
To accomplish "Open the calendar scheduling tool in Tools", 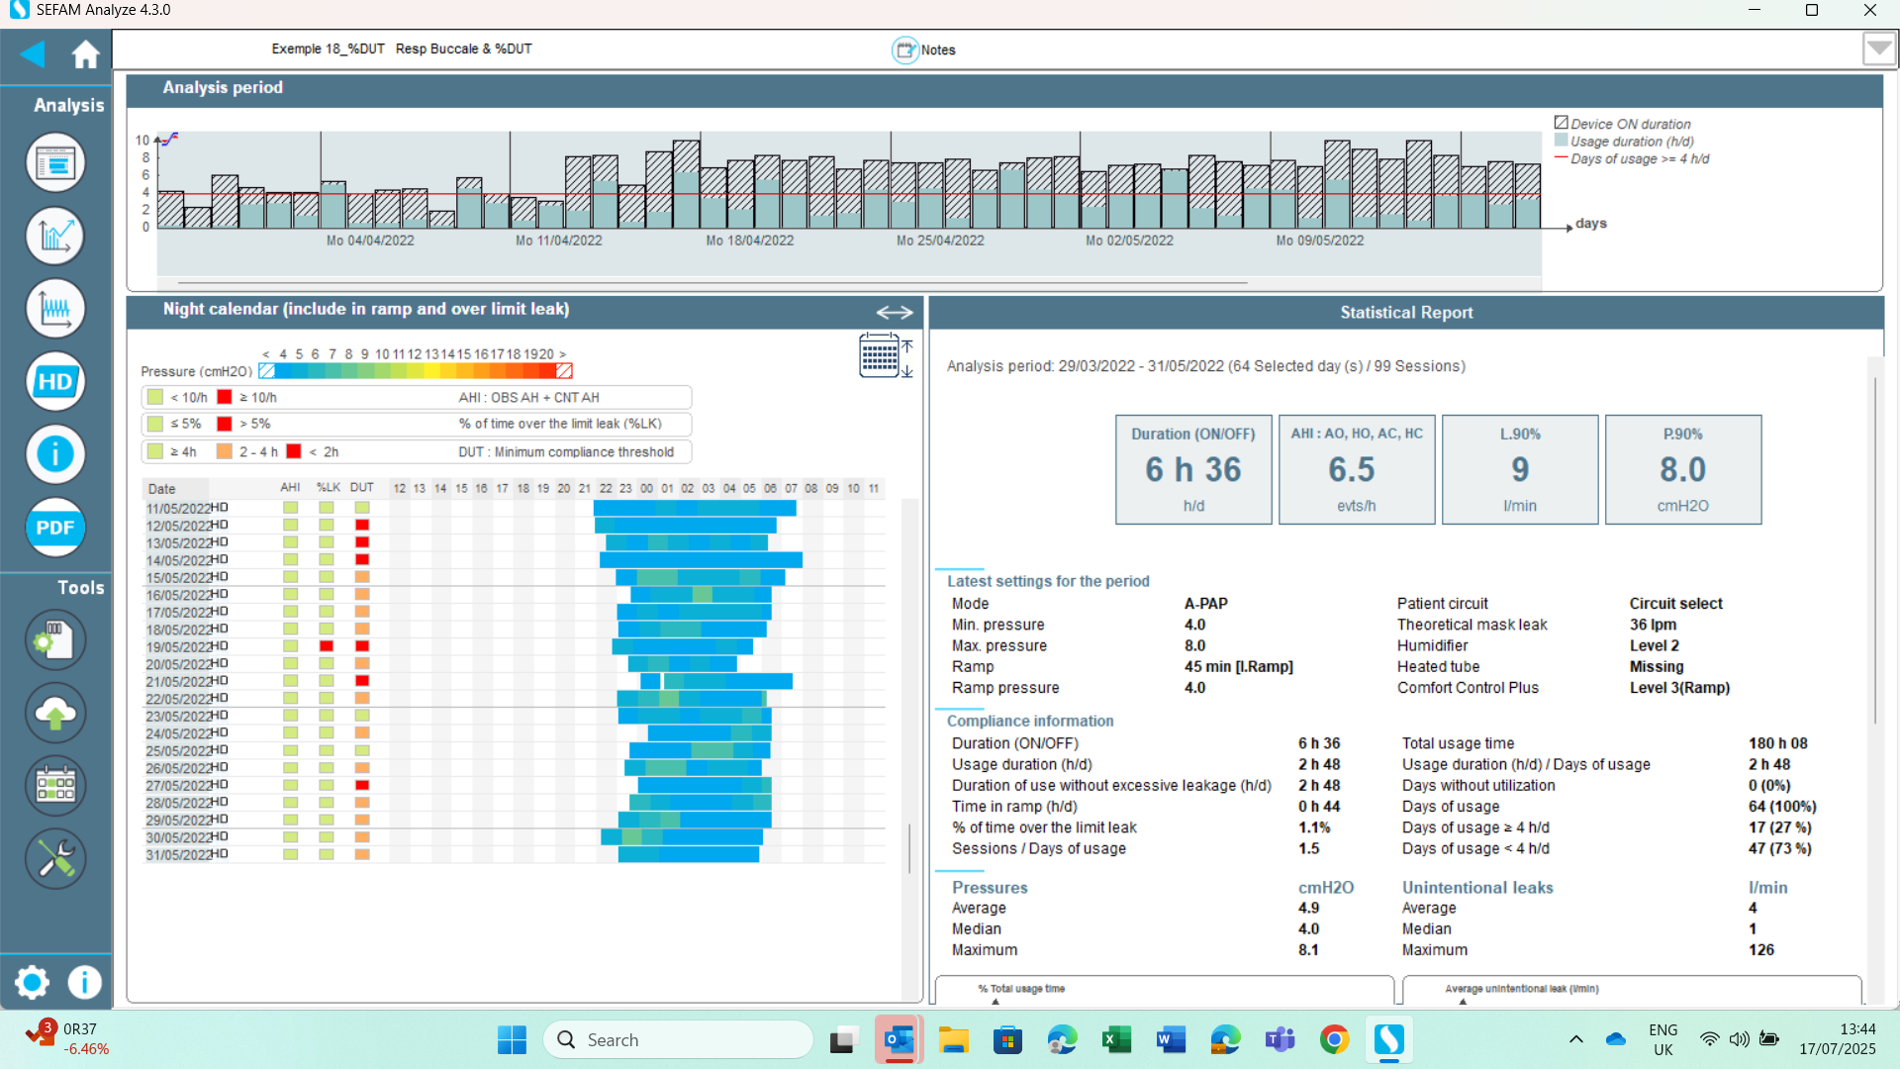I will 55,785.
